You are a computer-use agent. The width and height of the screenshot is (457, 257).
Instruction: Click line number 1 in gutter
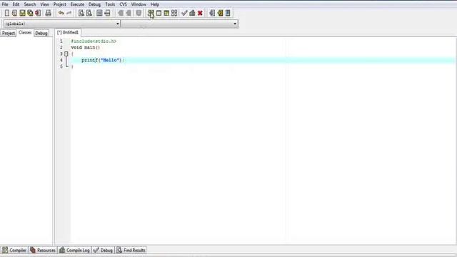(x=61, y=41)
